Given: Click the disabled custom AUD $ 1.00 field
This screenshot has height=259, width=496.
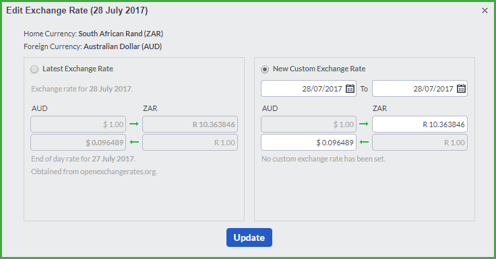Looking at the screenshot, I should 309,124.
